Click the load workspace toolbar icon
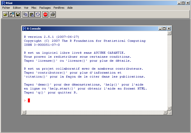191x133 pixels. pyautogui.click(x=11, y=14)
